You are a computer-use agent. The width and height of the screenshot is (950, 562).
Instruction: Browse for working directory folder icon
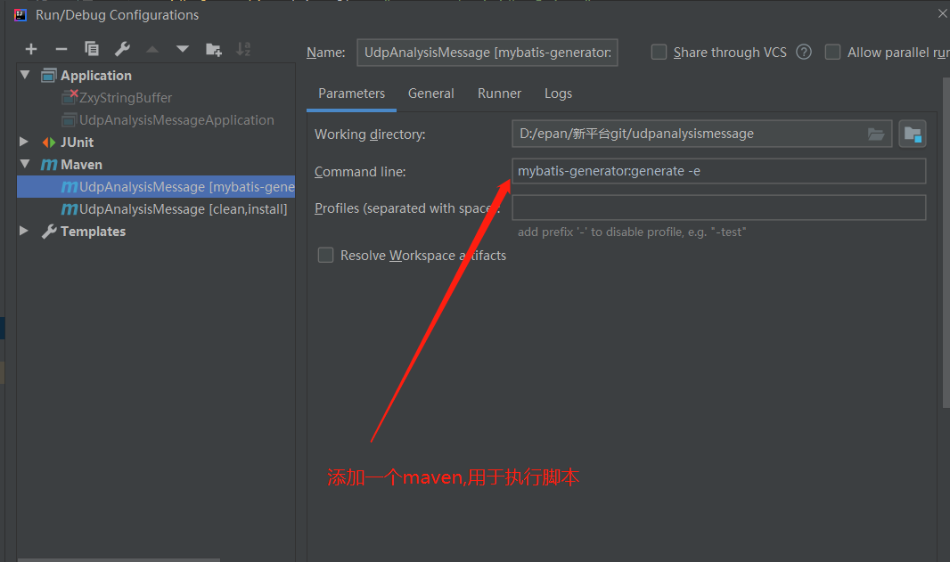[875, 134]
